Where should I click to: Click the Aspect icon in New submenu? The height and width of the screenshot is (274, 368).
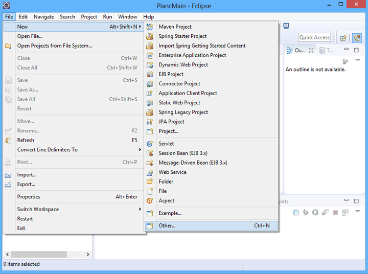[x=150, y=201]
